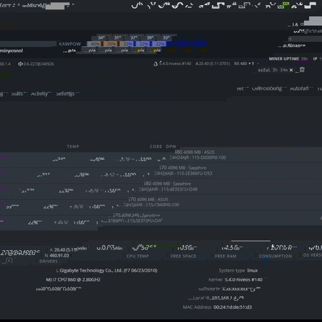The image size is (322, 322).
Task: Click the 40% fan speed chip
Action: [x=95, y=44]
